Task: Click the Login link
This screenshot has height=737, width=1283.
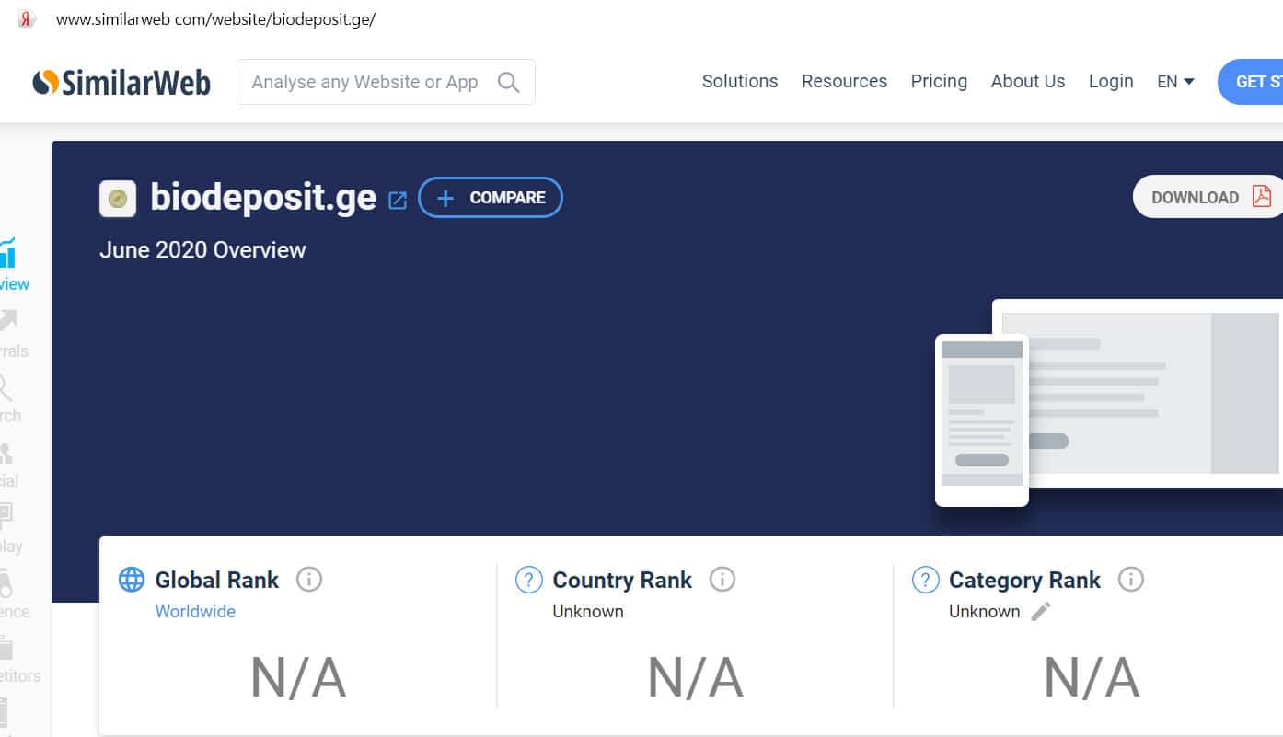Action: (x=1111, y=81)
